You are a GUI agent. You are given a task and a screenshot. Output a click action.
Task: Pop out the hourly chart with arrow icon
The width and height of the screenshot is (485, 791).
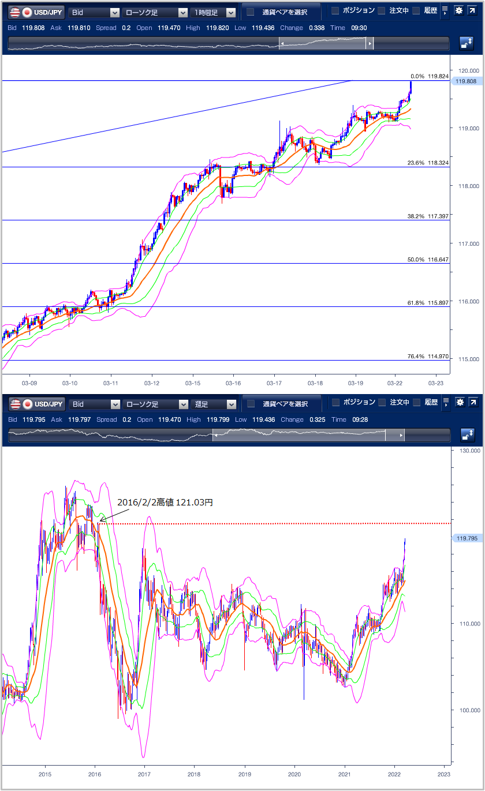point(473,11)
